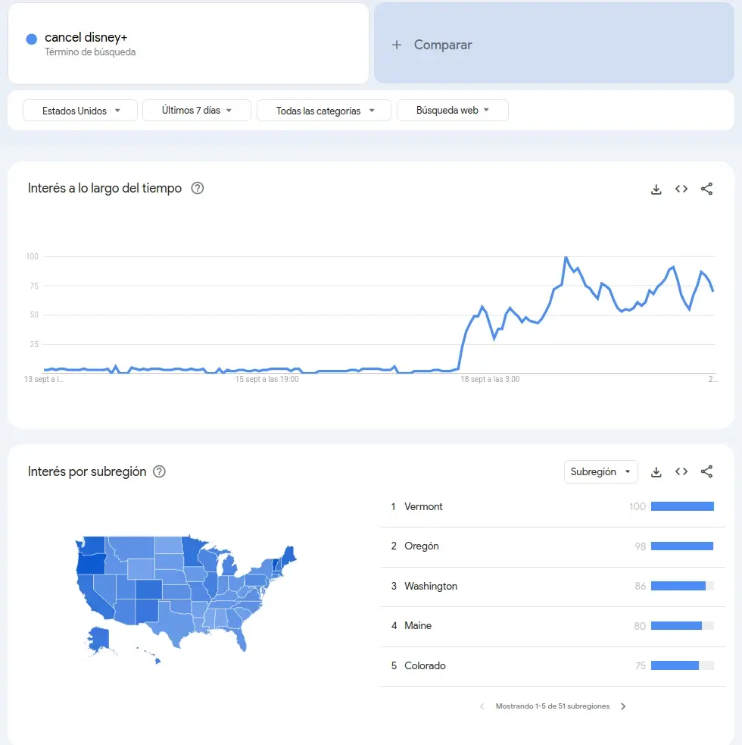
Task: Expand the "Últimos 7 días" time range
Action: [197, 111]
